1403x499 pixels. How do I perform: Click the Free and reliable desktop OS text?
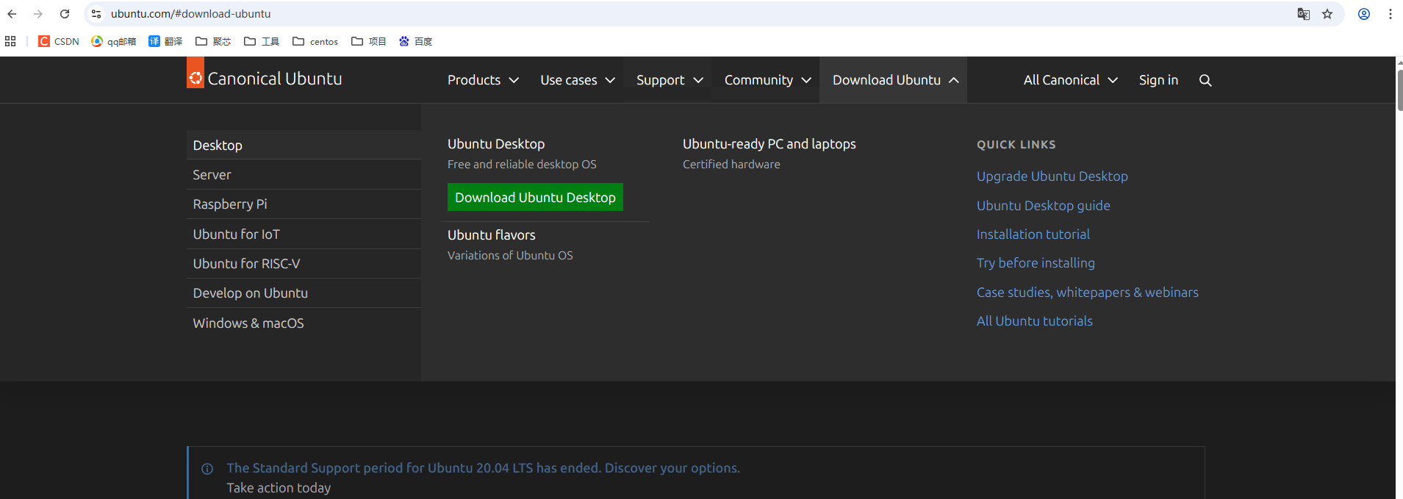tap(522, 165)
